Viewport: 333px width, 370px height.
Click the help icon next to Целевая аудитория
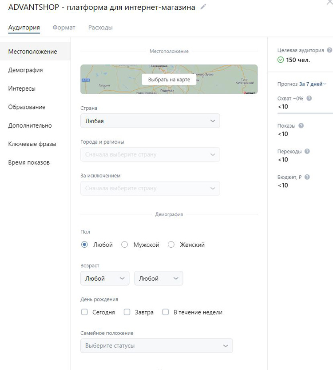click(329, 50)
